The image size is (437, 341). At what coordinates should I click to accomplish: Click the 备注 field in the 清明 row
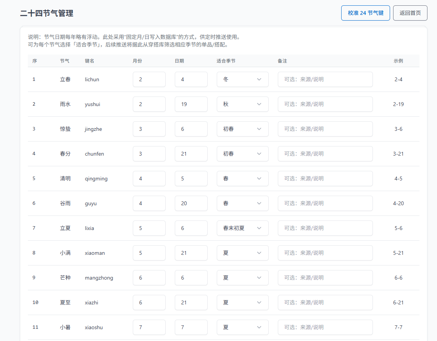[x=325, y=179]
